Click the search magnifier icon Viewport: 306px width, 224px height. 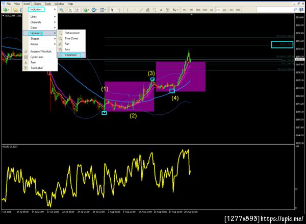coord(295,9)
